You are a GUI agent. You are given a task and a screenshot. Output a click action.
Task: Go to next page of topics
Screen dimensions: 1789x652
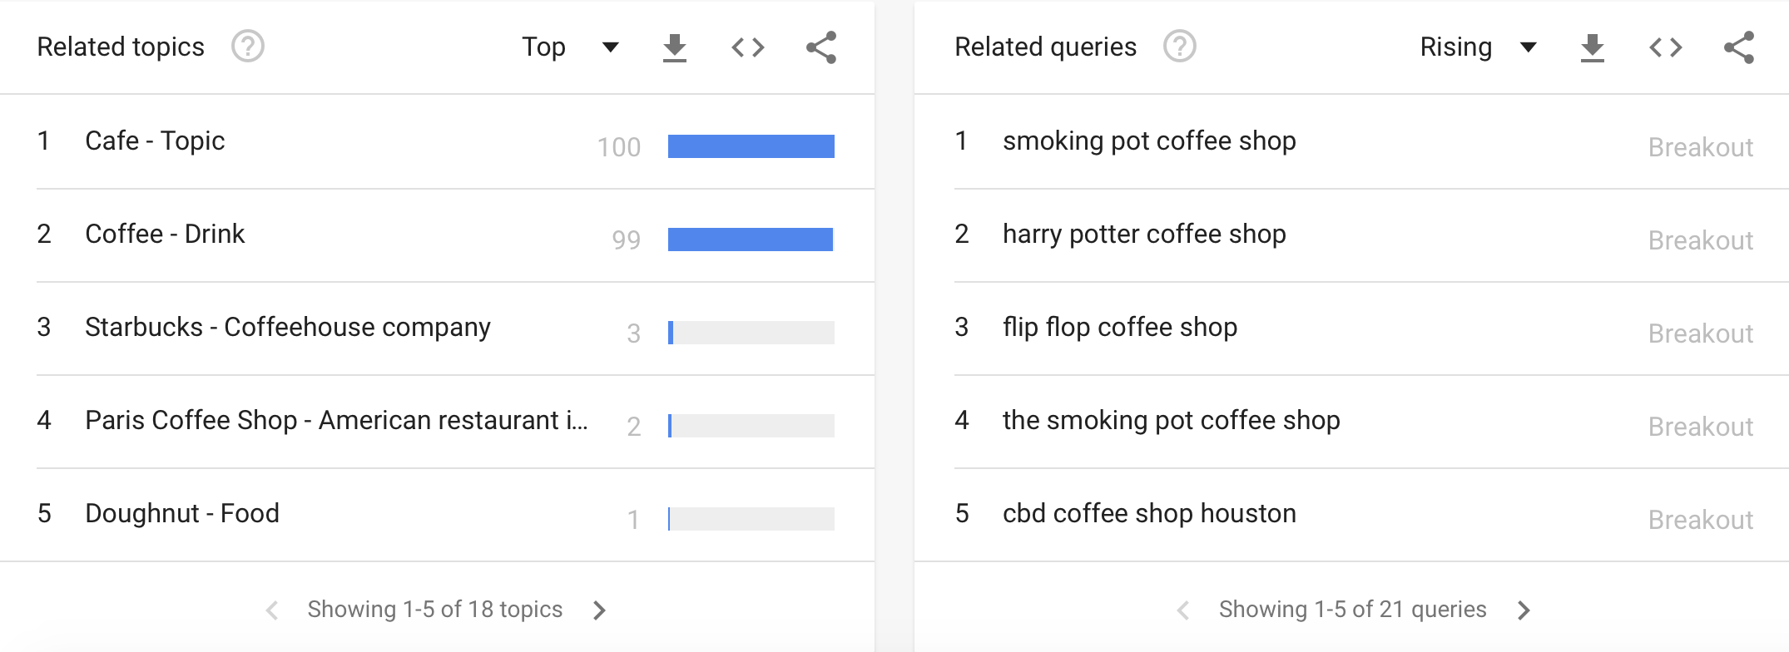[x=600, y=610]
